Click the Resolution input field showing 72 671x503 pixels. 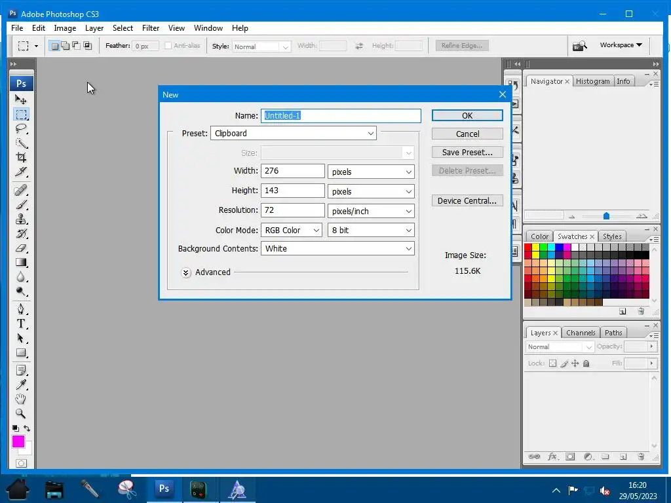tap(293, 210)
